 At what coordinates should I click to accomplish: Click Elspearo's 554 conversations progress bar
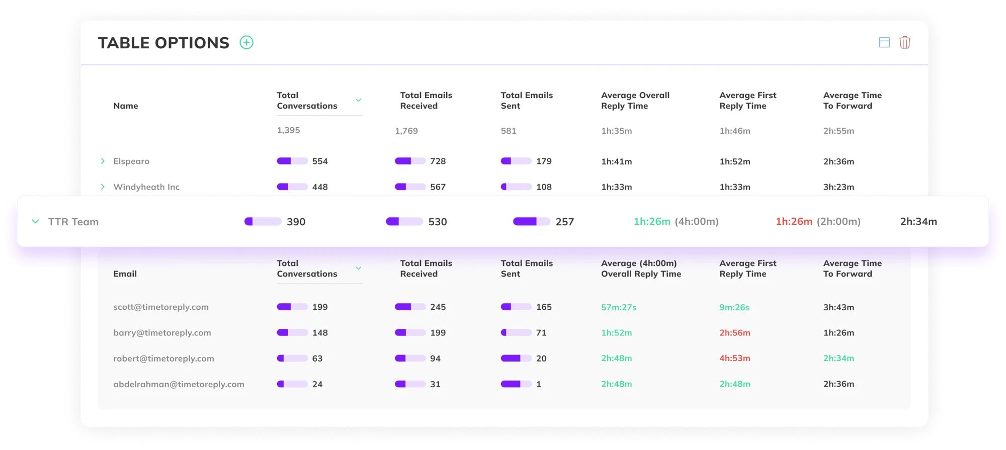[x=292, y=161]
